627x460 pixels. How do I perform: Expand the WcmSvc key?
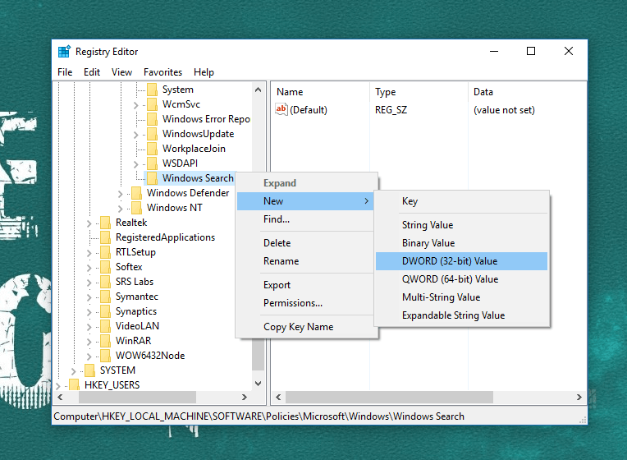pyautogui.click(x=136, y=105)
